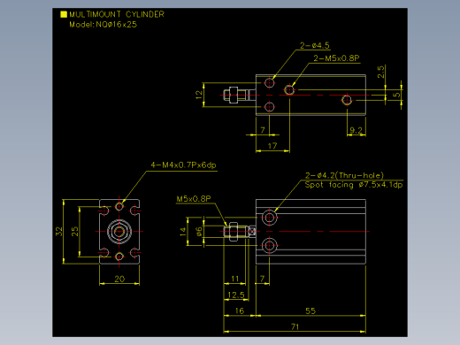The height and width of the screenshot is (345, 460).
Task: Click the 2-ø4.5 hole callout
Action: point(315,45)
